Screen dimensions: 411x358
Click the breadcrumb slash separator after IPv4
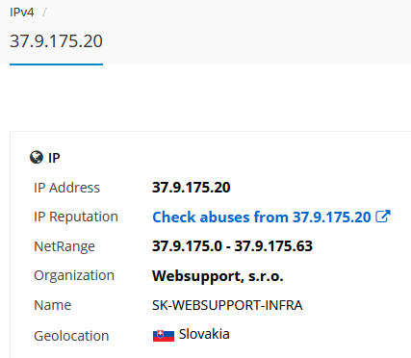44,13
